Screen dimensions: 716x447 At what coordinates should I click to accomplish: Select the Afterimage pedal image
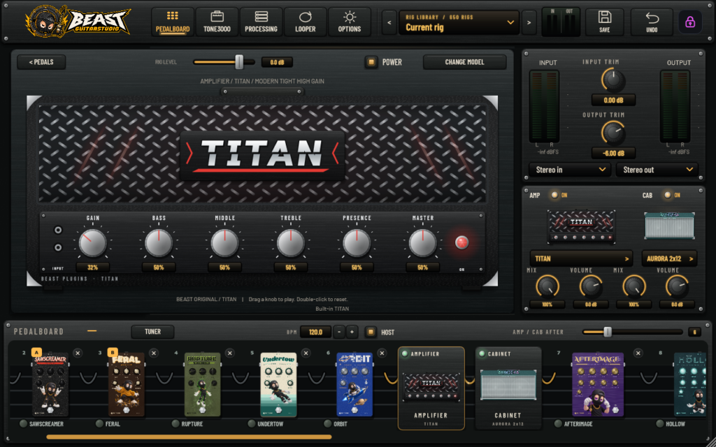click(x=598, y=385)
